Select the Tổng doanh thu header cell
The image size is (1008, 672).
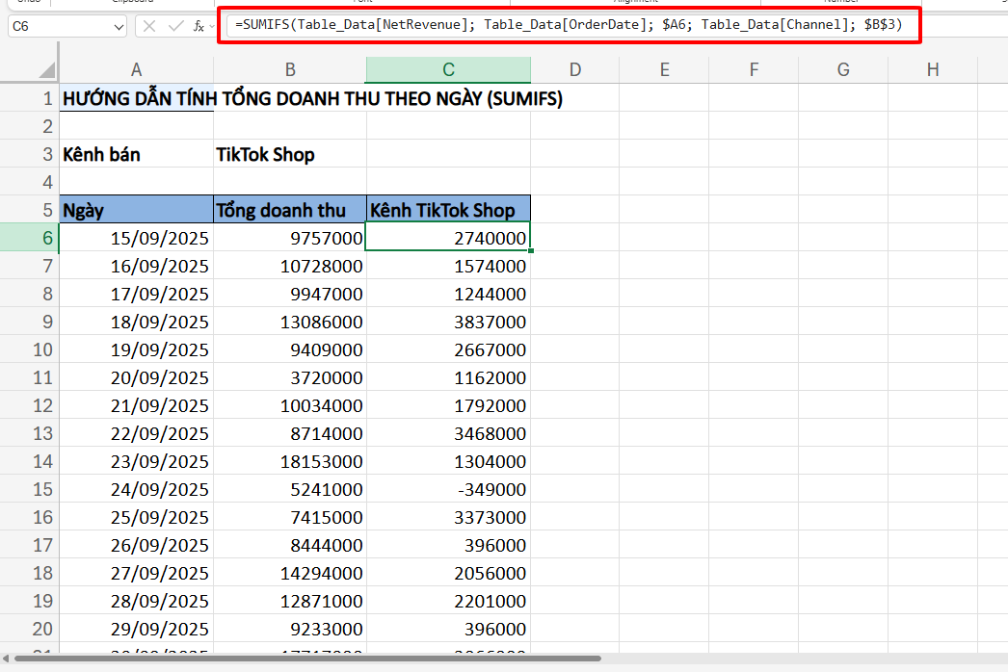289,210
